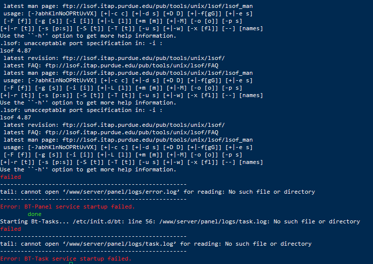Image resolution: width=373 pixels, height=264 pixels.
Task: Click the 'Starting Bt-Tasks...' text
Action: click(35, 221)
